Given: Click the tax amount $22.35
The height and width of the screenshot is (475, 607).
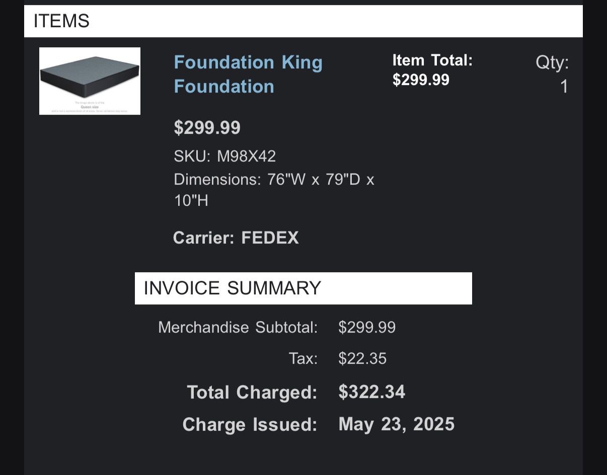Looking at the screenshot, I should coord(362,358).
